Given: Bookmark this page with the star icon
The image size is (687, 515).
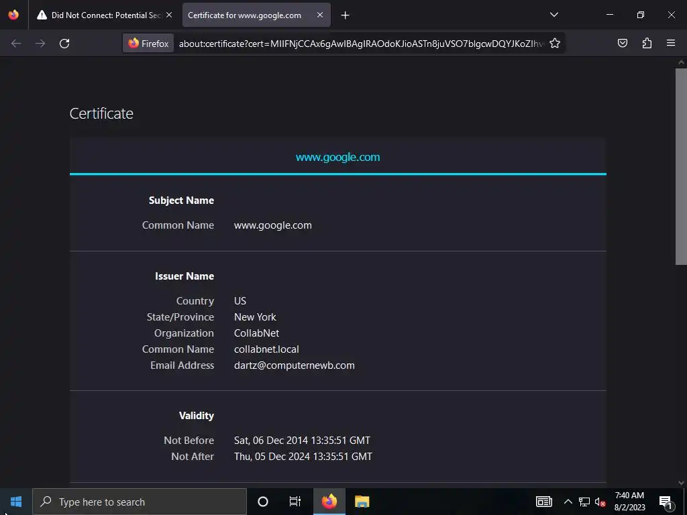Looking at the screenshot, I should [x=555, y=44].
